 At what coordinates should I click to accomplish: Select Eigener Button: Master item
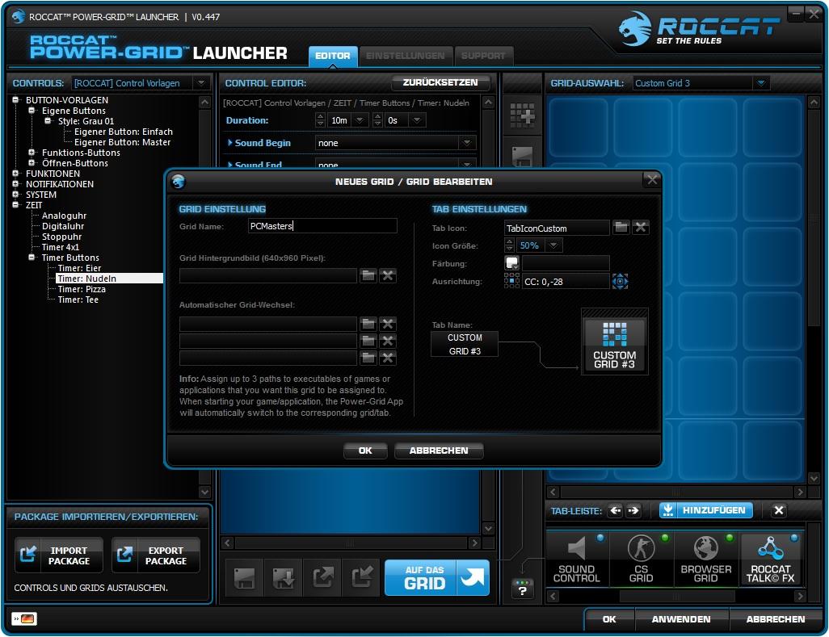coord(122,142)
